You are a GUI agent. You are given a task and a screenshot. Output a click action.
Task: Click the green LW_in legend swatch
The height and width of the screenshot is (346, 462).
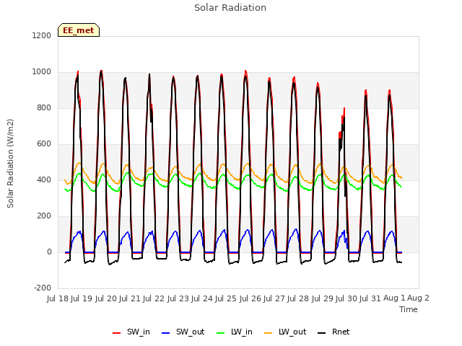221,333
